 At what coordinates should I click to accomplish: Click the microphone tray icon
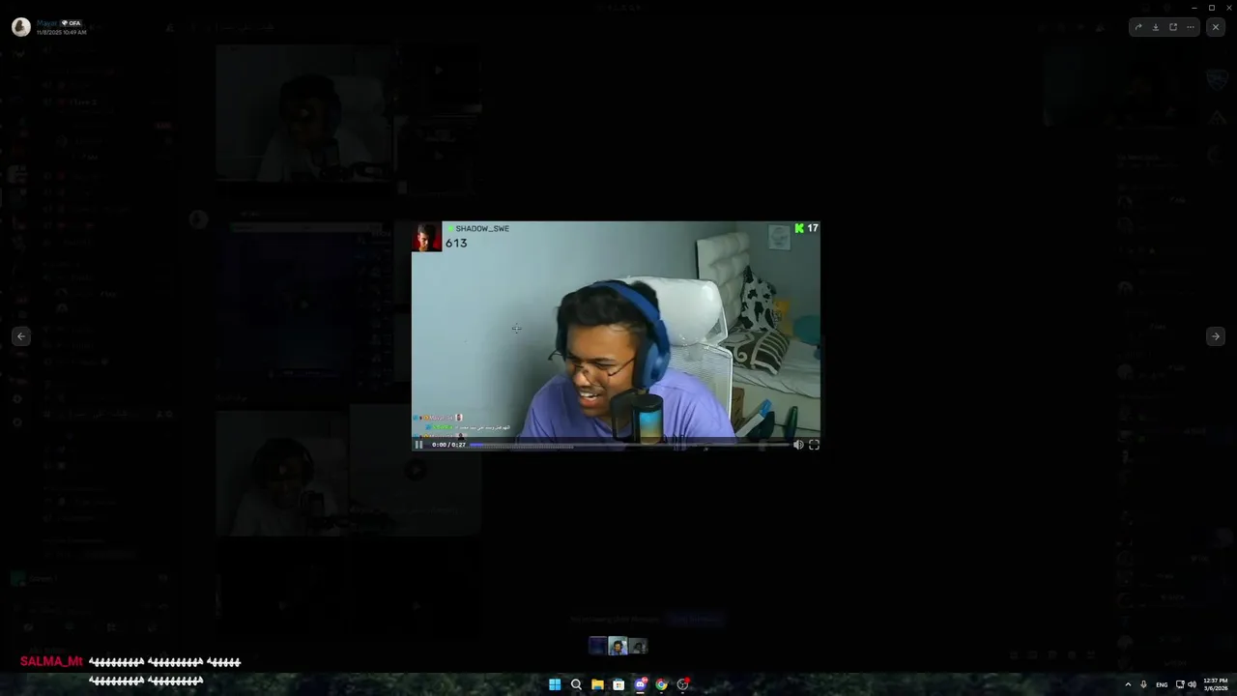coord(1143,684)
